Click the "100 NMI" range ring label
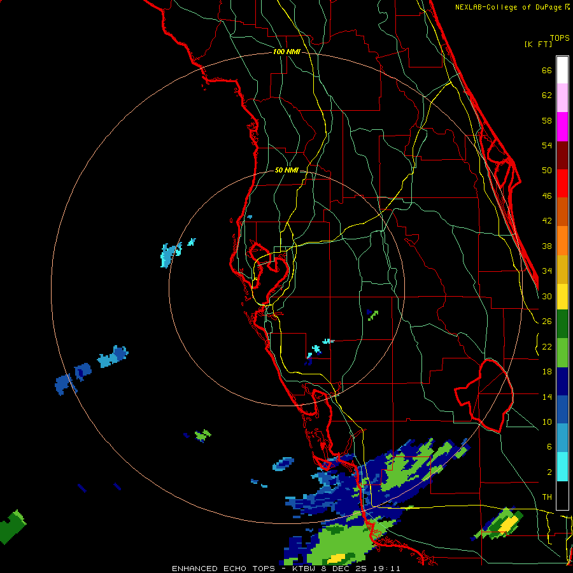This screenshot has width=573, height=573. coord(286,52)
